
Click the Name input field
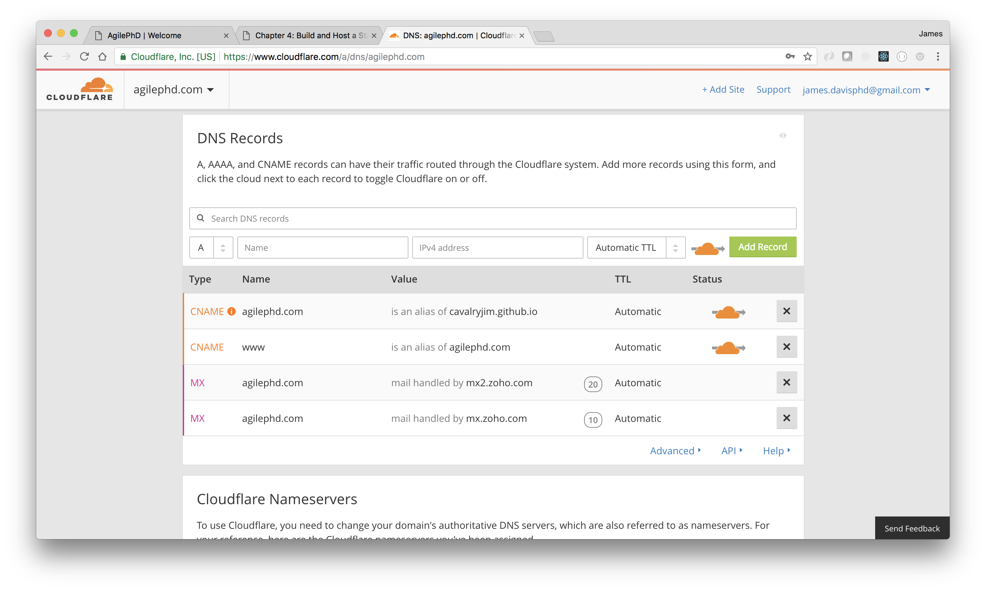pyautogui.click(x=323, y=248)
